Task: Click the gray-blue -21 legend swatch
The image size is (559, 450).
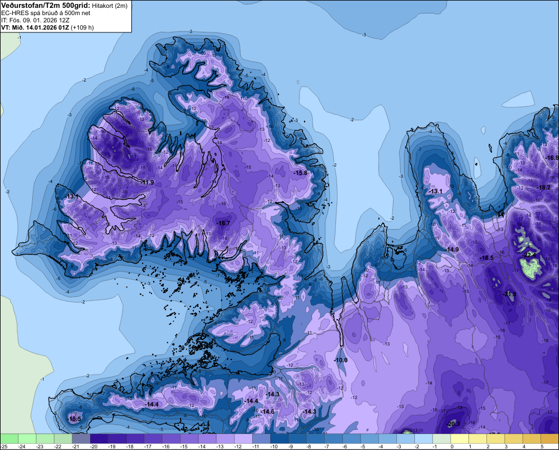Action: 81,438
